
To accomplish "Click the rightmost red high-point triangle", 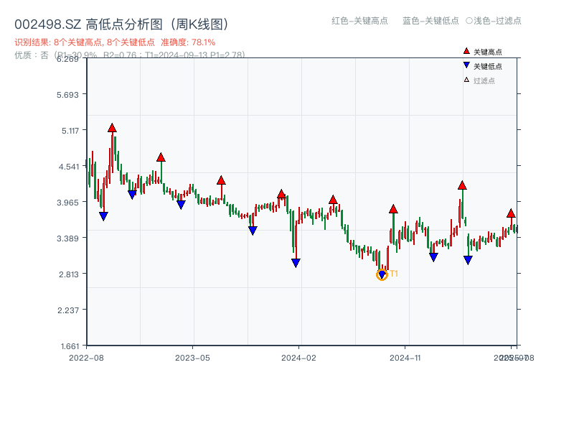I will [x=511, y=213].
